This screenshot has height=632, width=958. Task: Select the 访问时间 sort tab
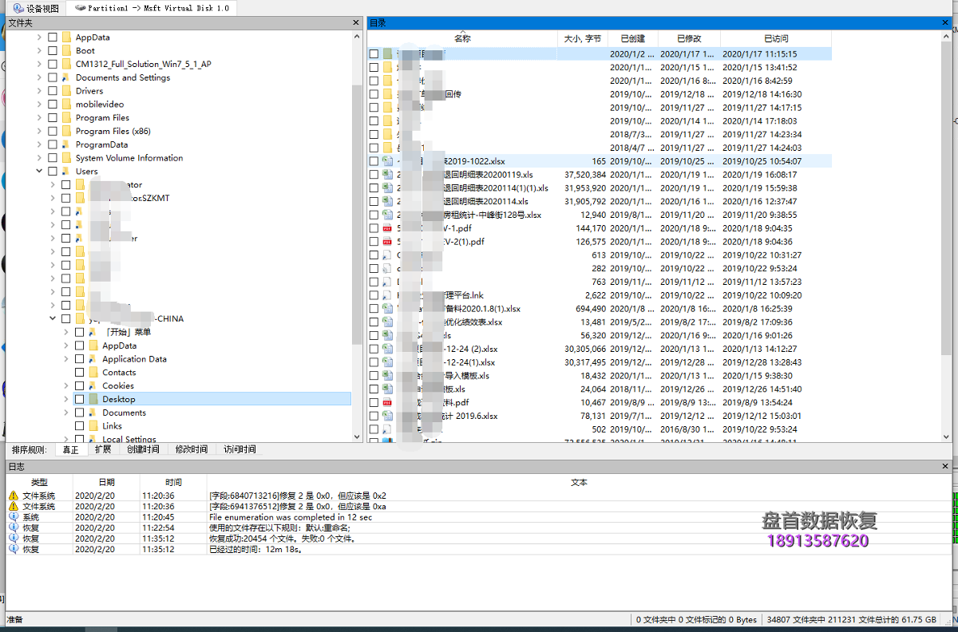tap(239, 449)
